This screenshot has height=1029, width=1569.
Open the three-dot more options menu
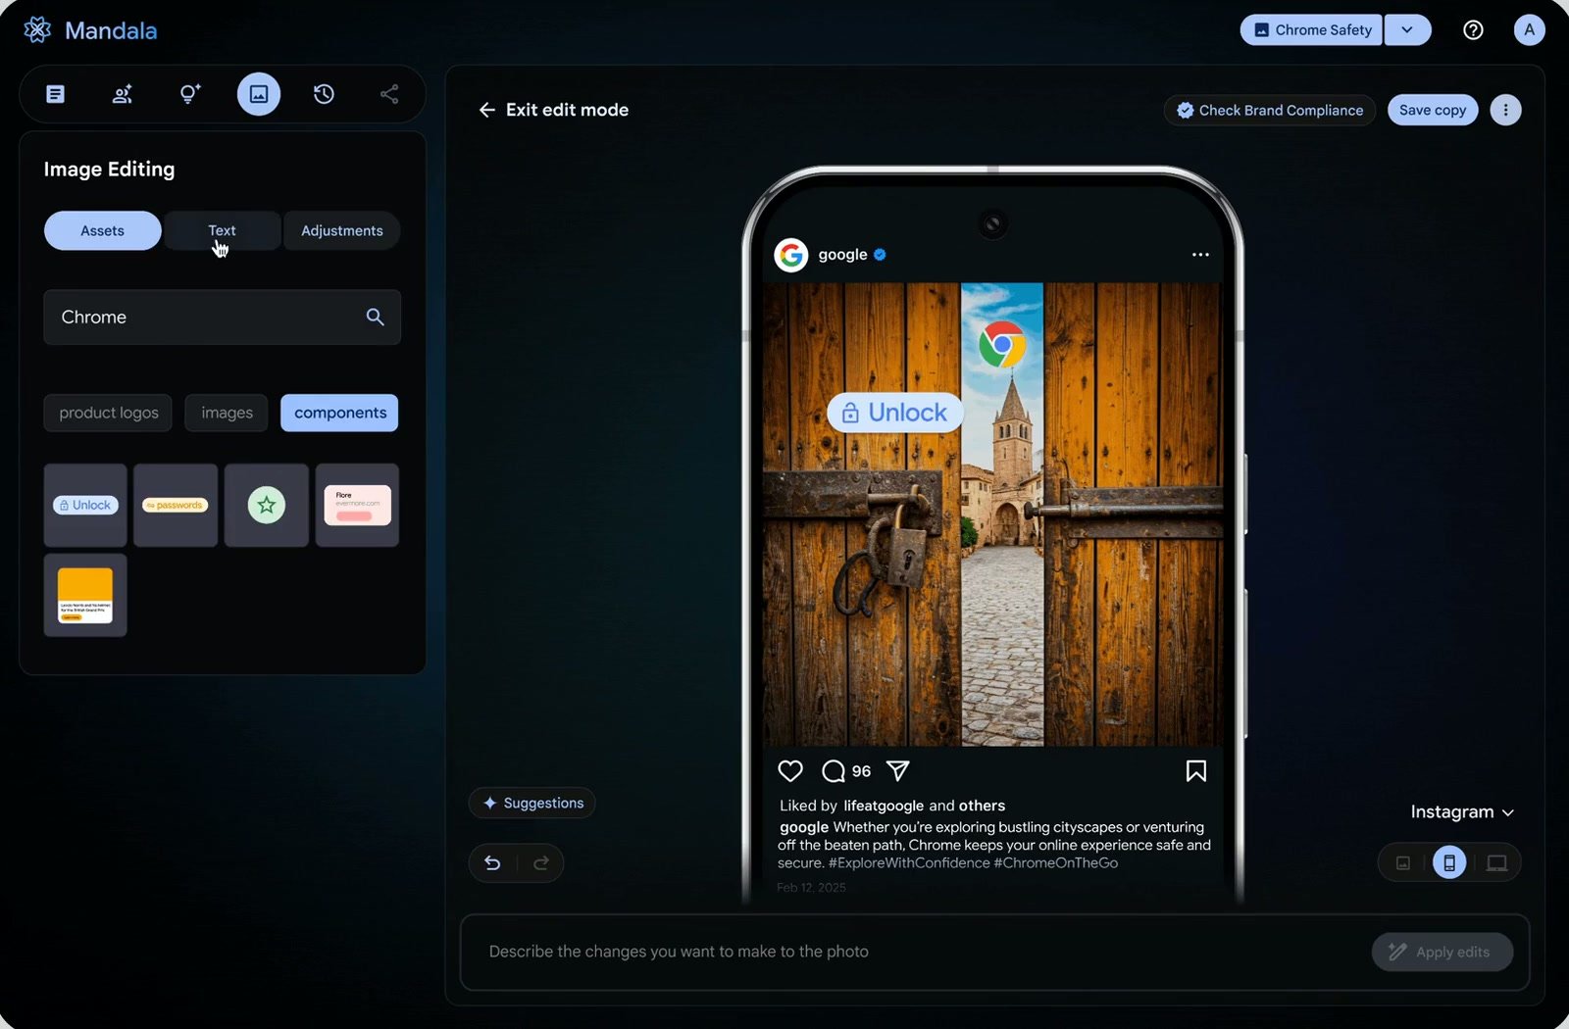pos(1506,110)
